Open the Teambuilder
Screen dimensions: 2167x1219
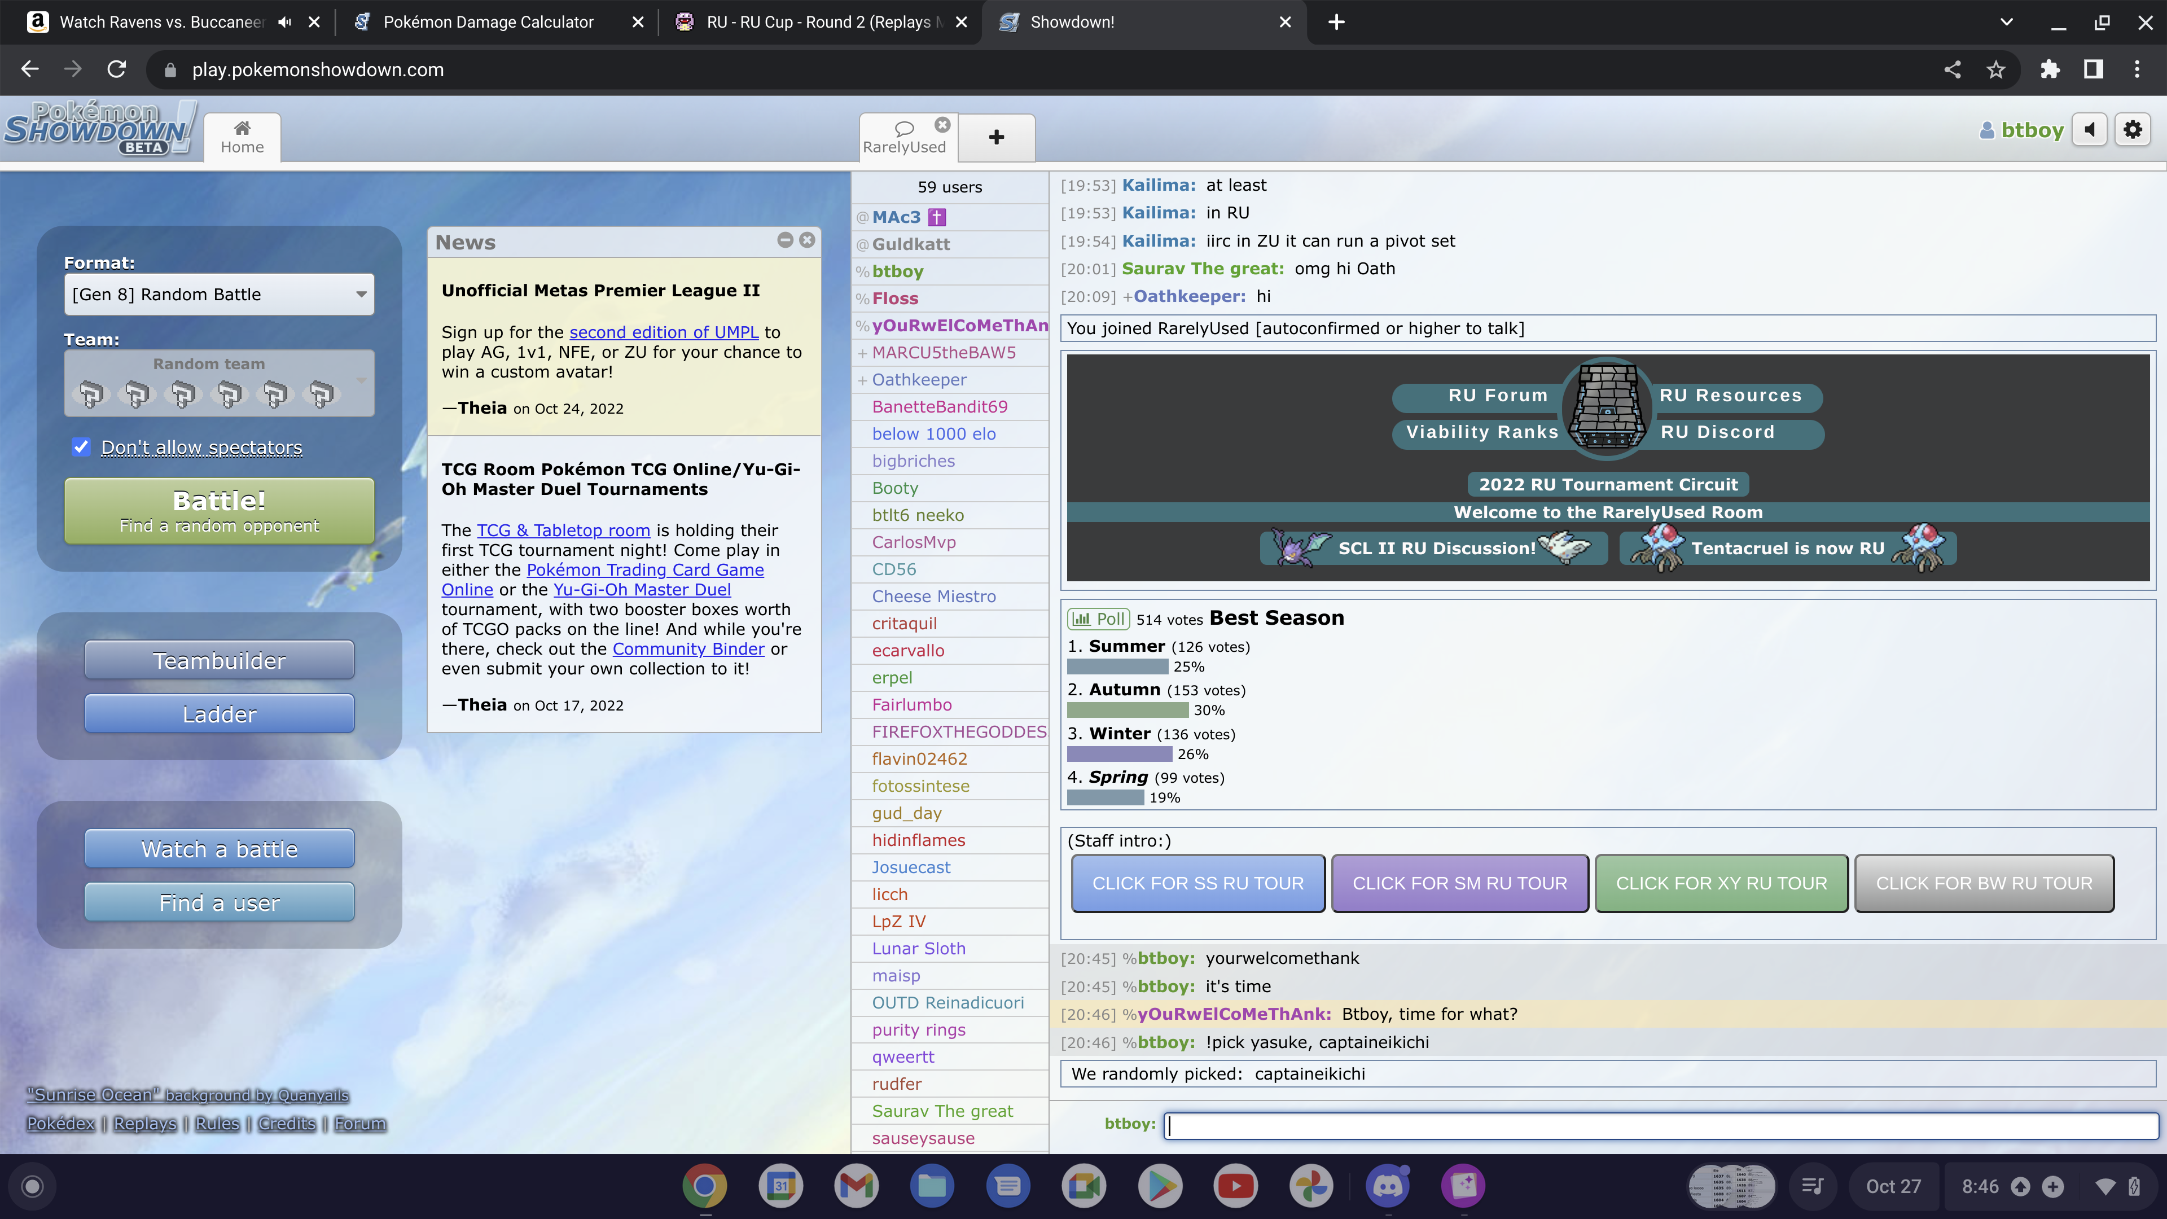pyautogui.click(x=220, y=660)
